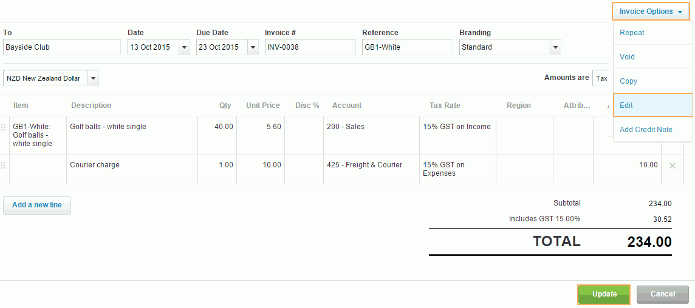Click the Reference field GB1-White

[x=407, y=47]
